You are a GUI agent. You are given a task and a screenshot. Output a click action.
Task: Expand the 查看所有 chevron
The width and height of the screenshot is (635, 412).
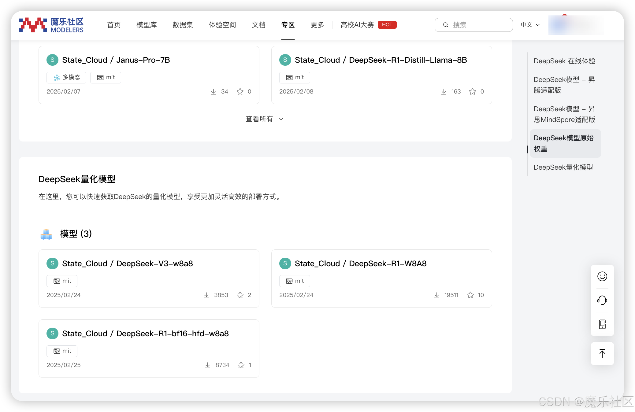coord(281,119)
